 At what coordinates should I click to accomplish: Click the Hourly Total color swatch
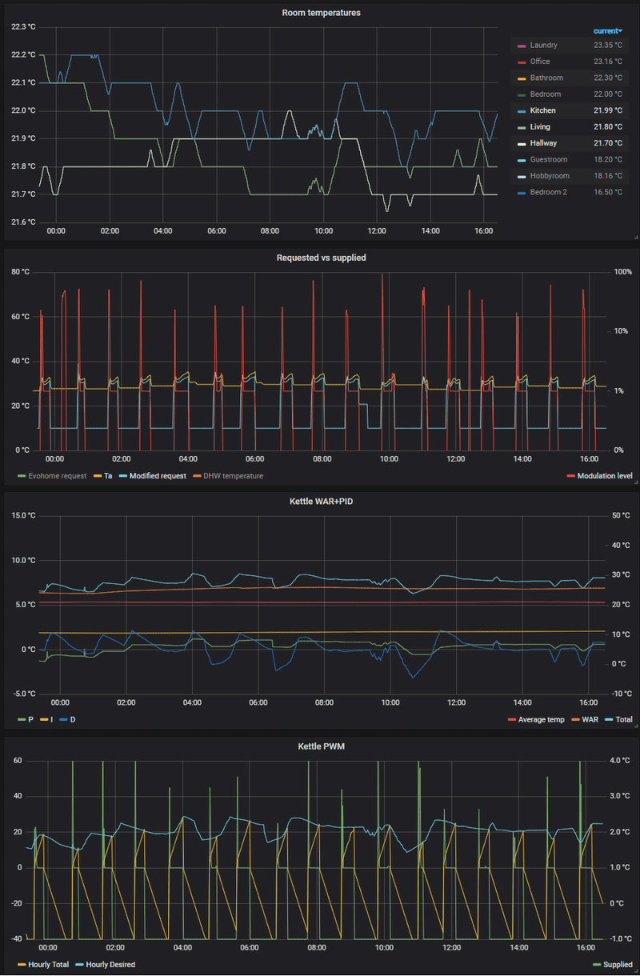pos(22,964)
